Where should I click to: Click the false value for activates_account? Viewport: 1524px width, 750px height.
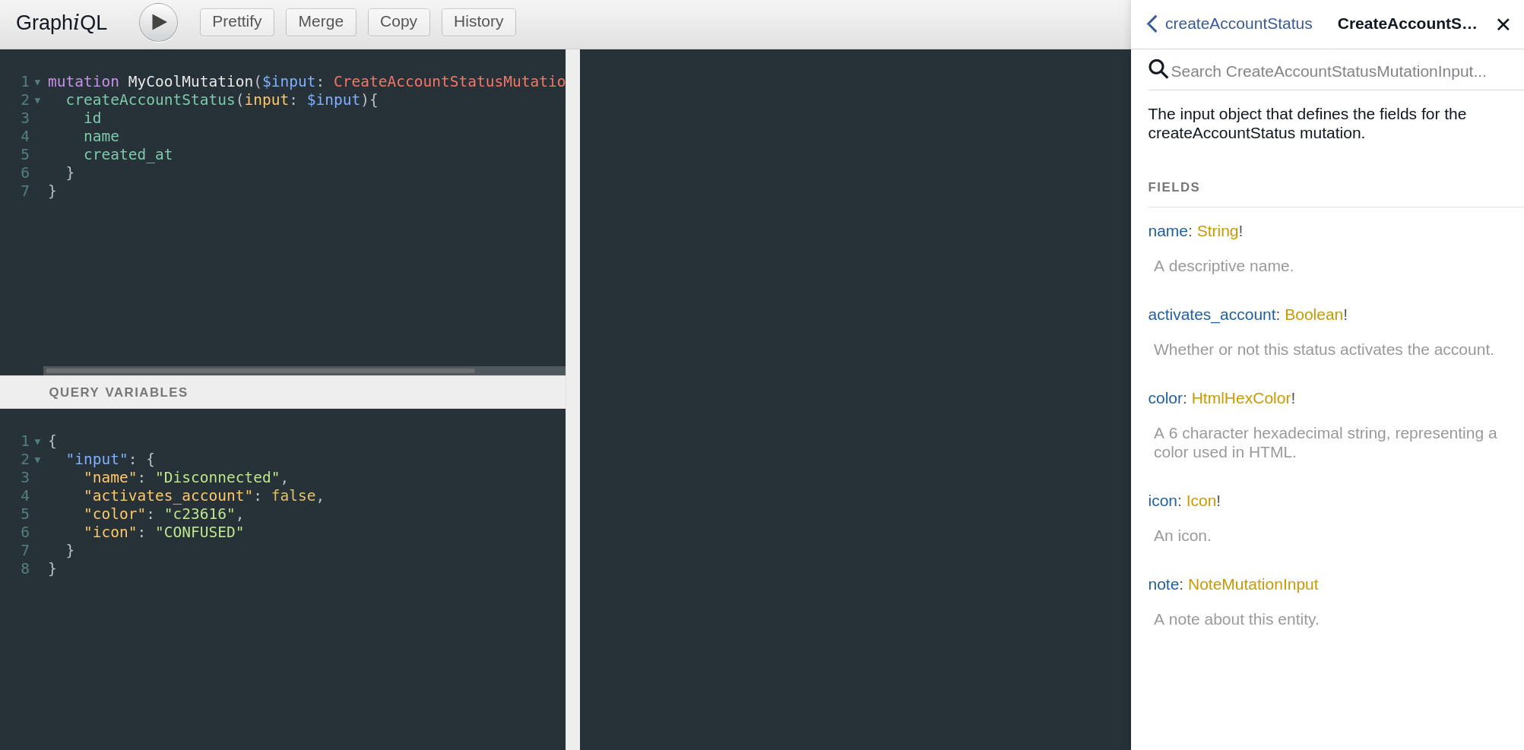(293, 496)
